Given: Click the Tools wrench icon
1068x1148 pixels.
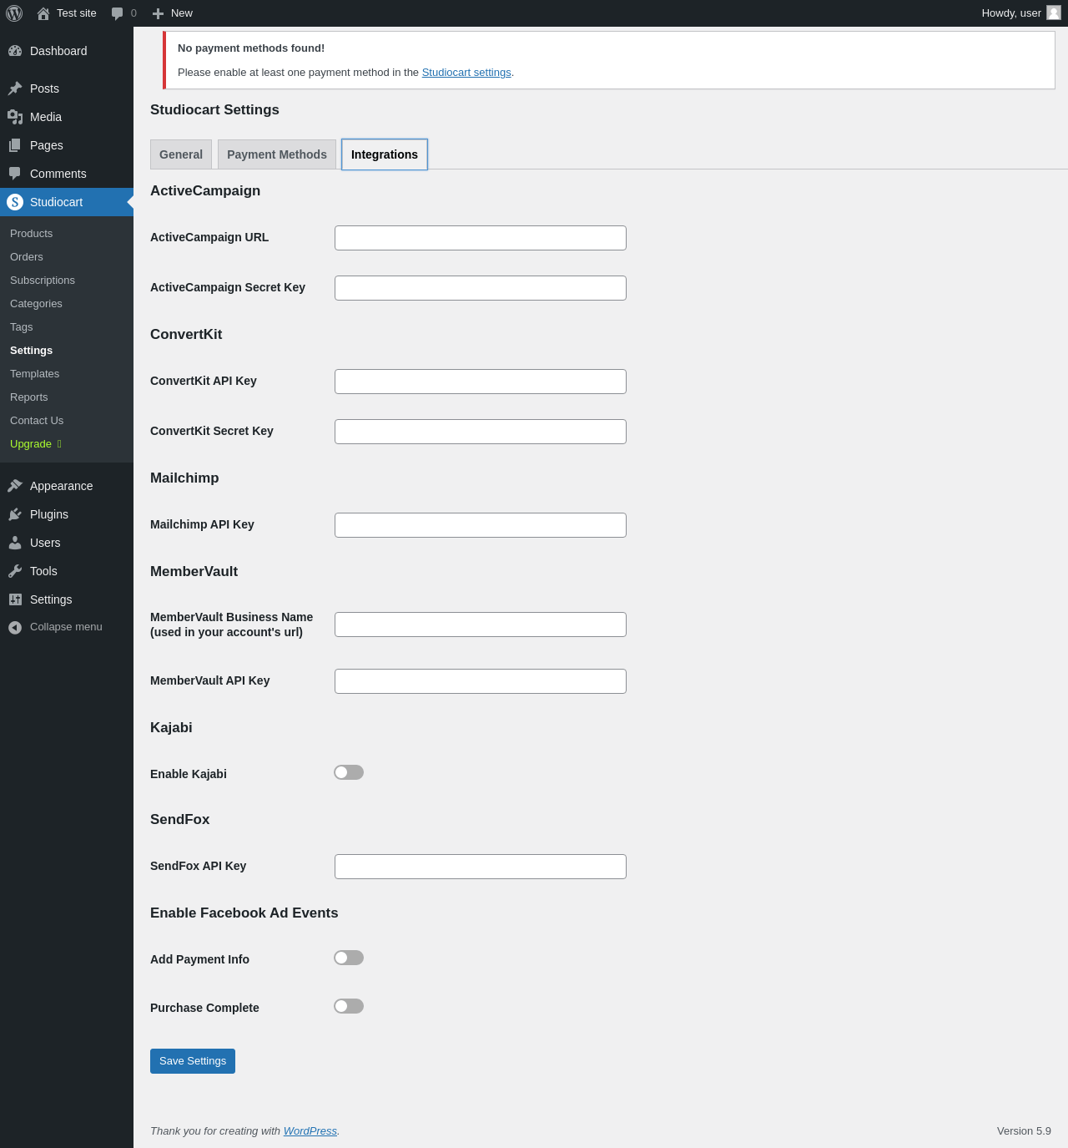Looking at the screenshot, I should [x=15, y=571].
